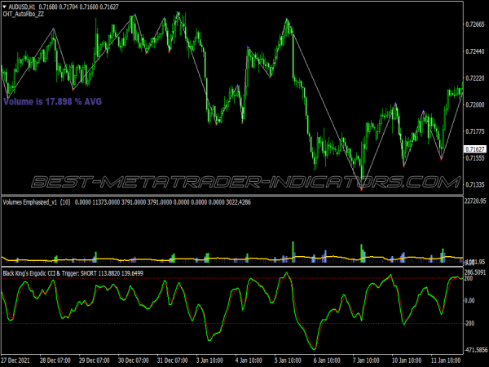Click the current price tag 0.71627
This screenshot has height=367, width=489.
(474, 149)
